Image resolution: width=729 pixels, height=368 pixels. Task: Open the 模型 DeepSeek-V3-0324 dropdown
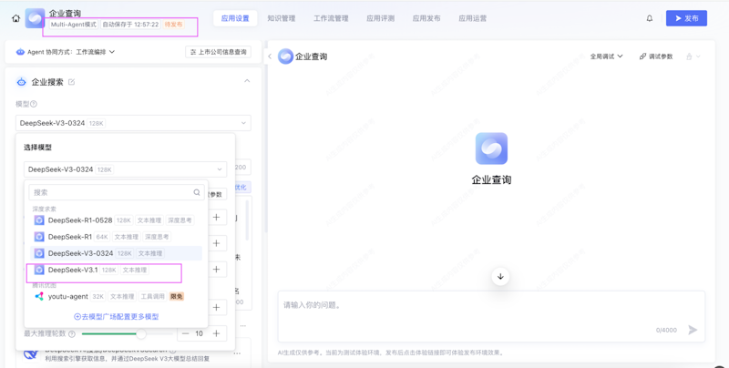tap(133, 123)
